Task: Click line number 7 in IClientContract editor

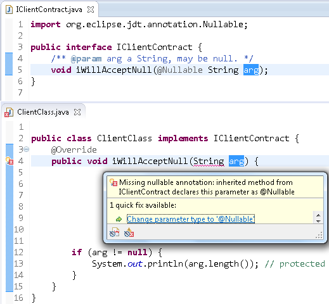Action: [20, 92]
